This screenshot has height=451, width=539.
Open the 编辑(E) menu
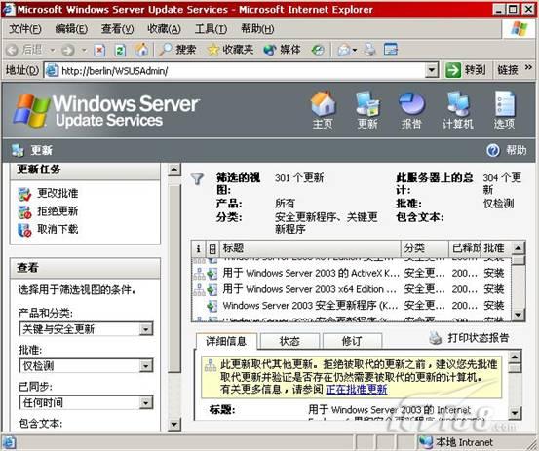pyautogui.click(x=71, y=29)
